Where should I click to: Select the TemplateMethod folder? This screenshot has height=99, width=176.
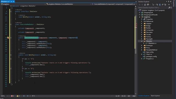pos(152,50)
